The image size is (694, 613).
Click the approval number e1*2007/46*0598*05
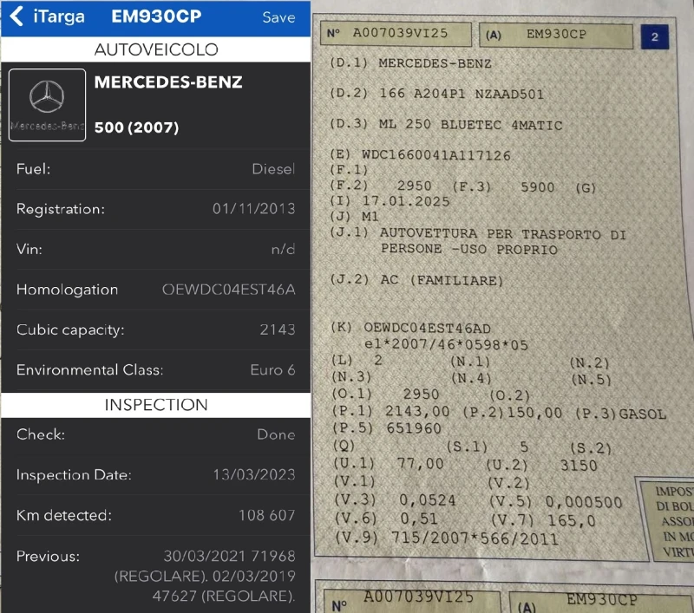pos(446,344)
